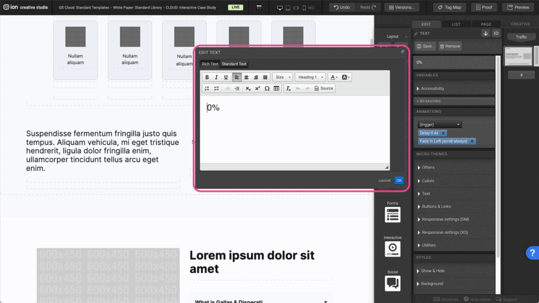Open the Heading 1 format dropdown
539x303 pixels.
(310, 77)
